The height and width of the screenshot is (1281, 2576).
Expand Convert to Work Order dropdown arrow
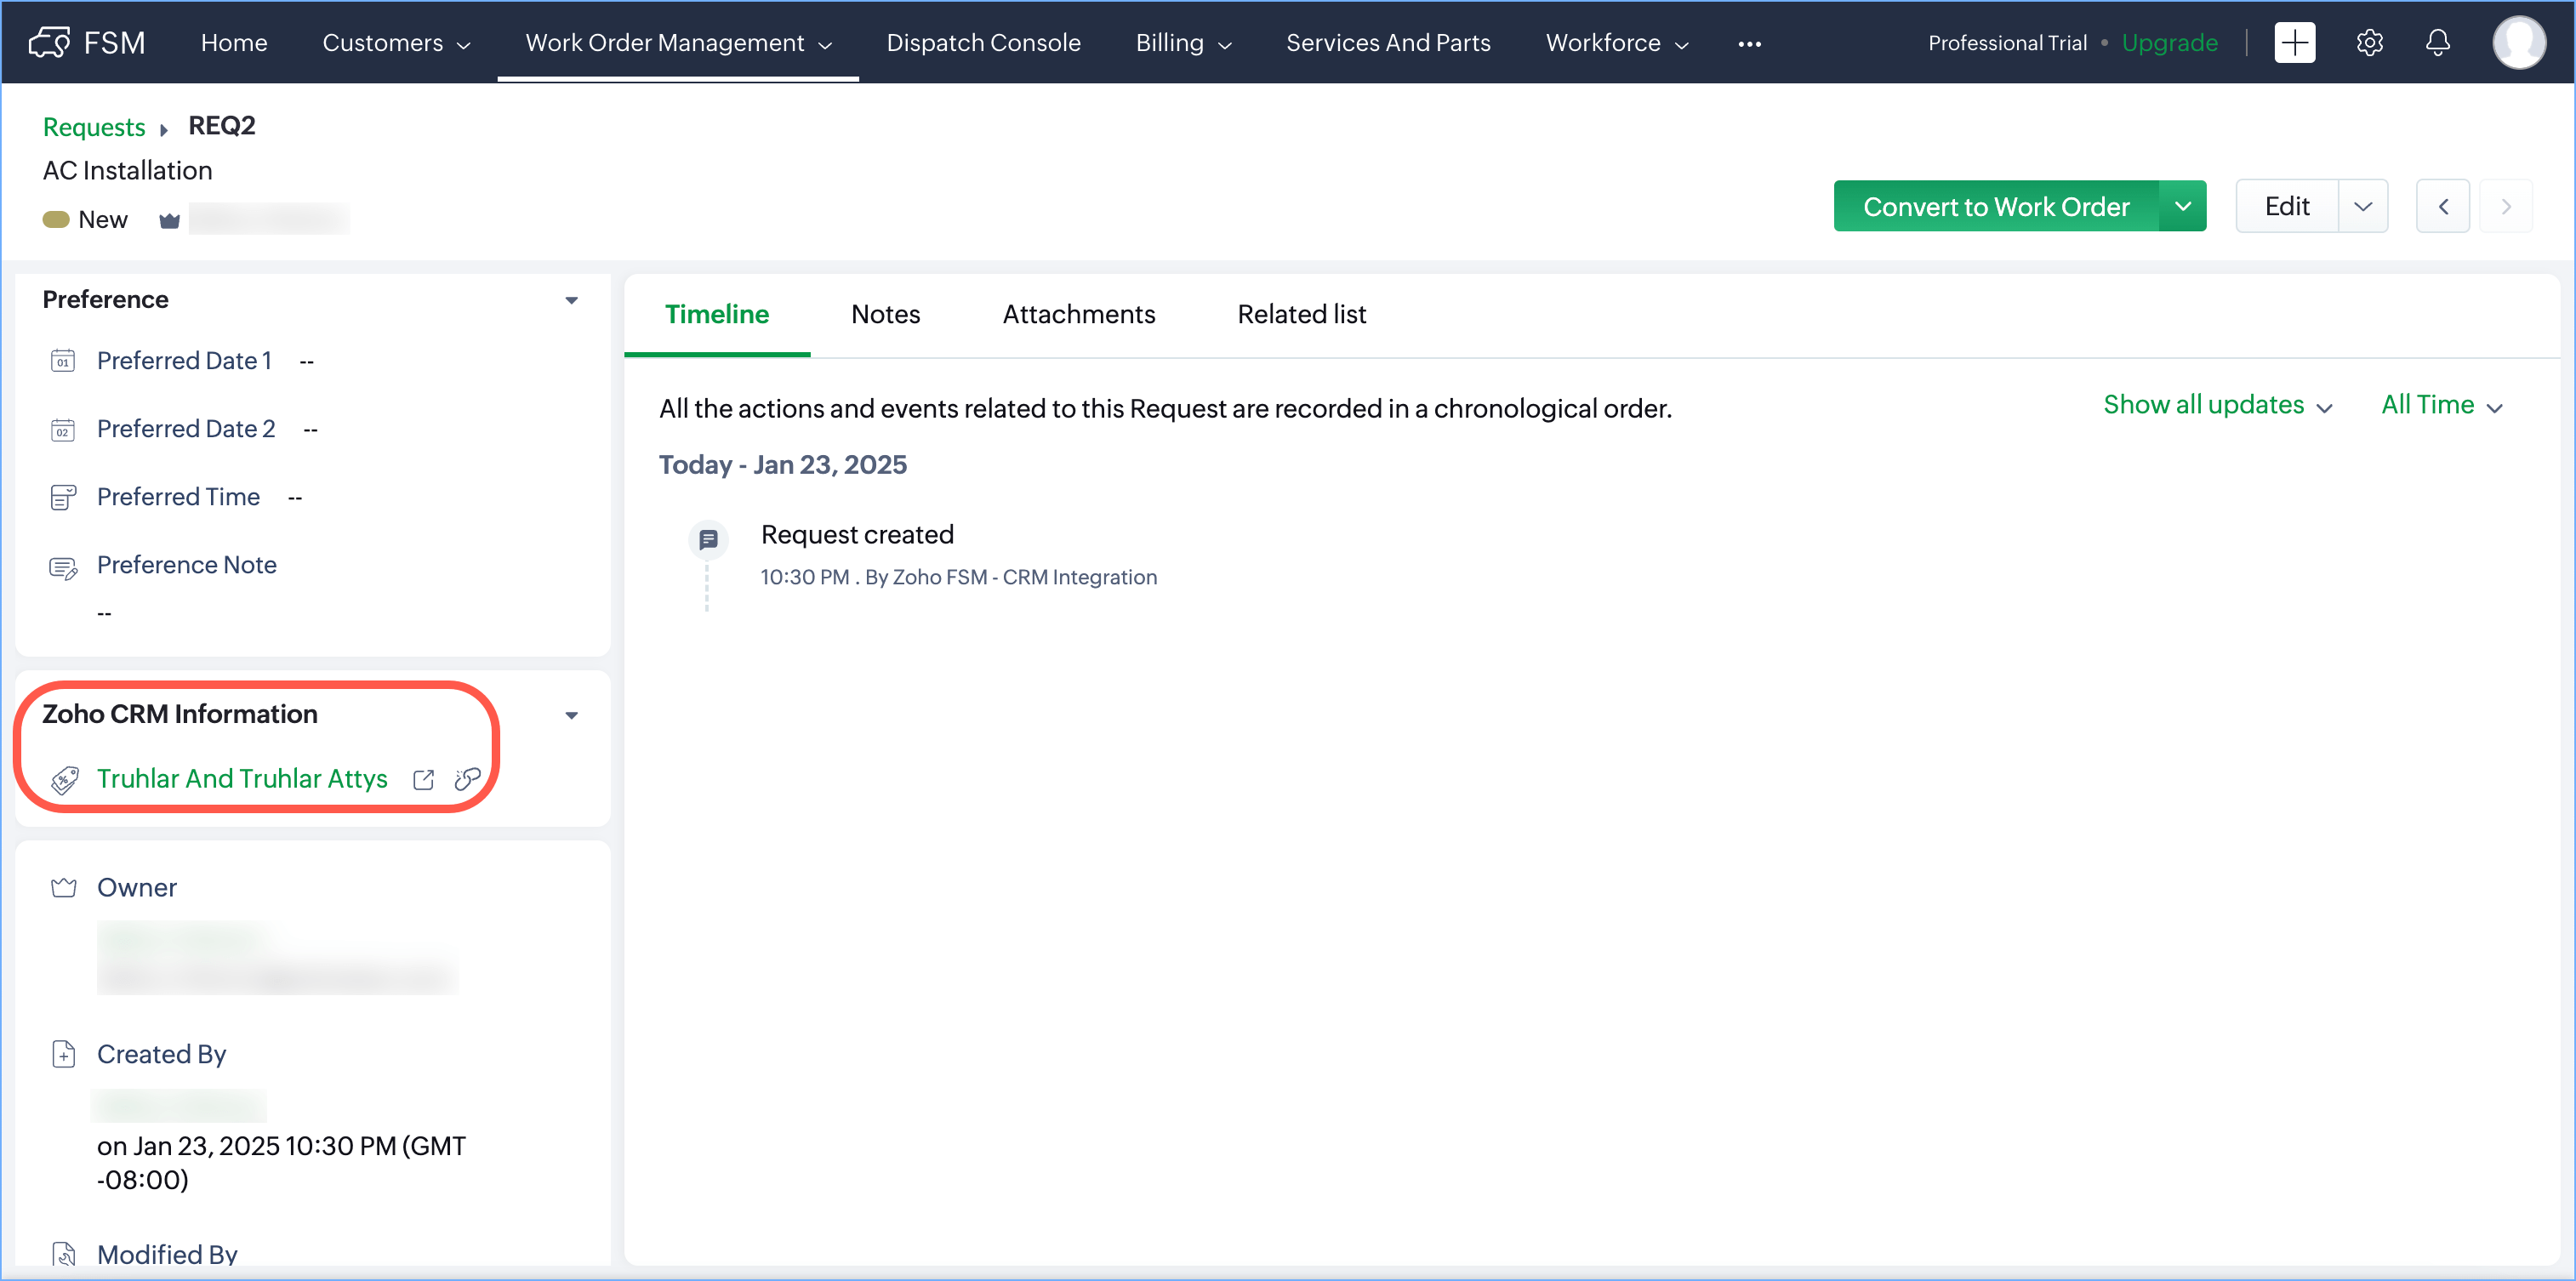point(2182,206)
